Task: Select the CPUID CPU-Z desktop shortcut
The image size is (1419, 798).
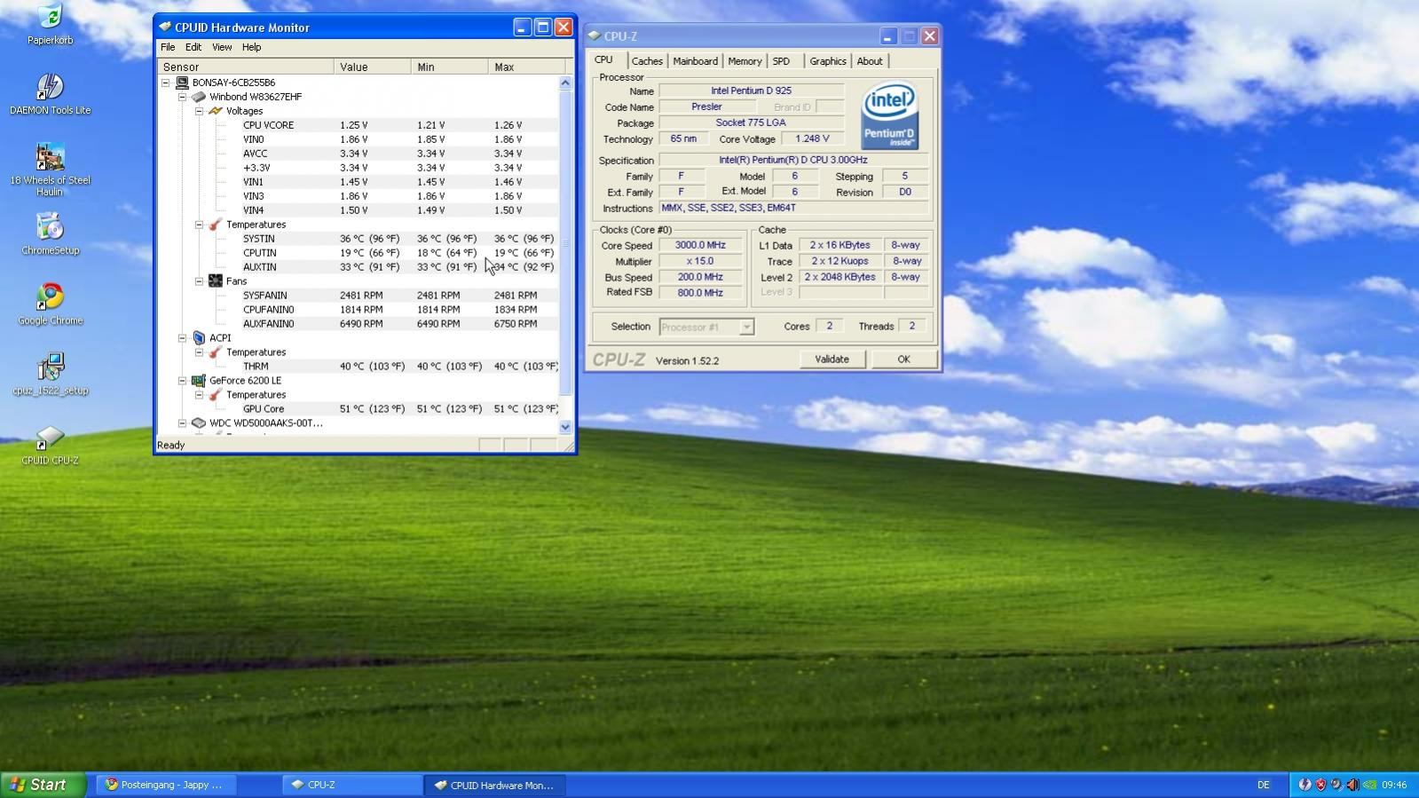Action: pyautogui.click(x=51, y=438)
